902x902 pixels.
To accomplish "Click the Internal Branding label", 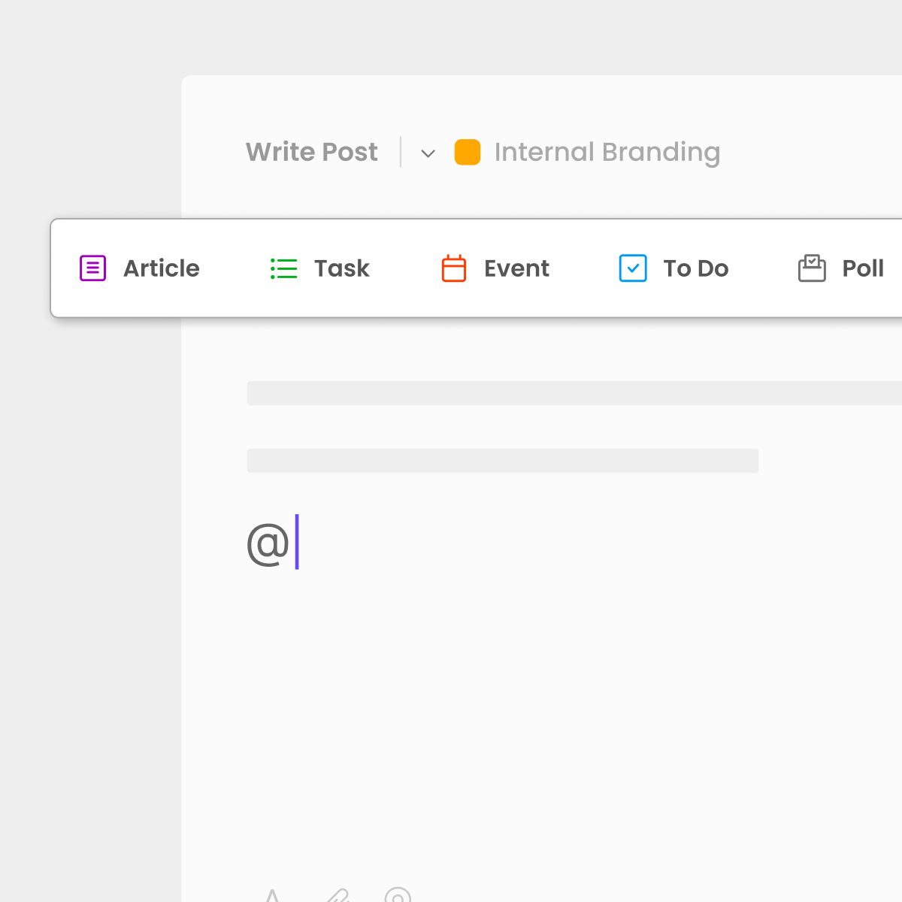I will click(606, 152).
